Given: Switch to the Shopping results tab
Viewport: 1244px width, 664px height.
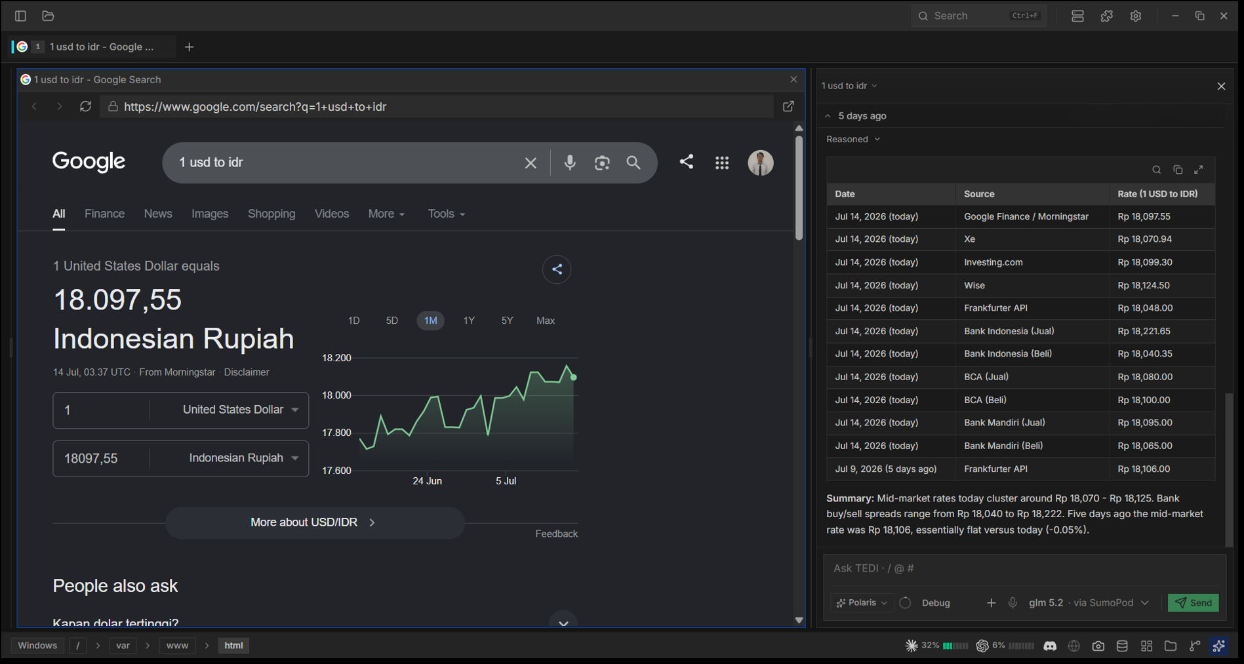Looking at the screenshot, I should tap(271, 214).
